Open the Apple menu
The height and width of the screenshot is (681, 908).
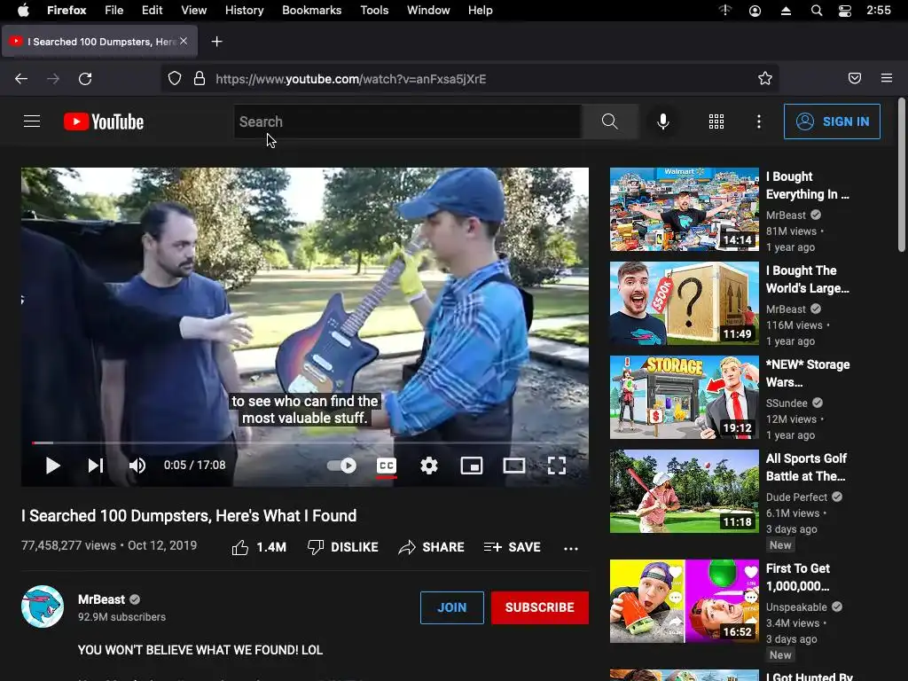click(23, 11)
